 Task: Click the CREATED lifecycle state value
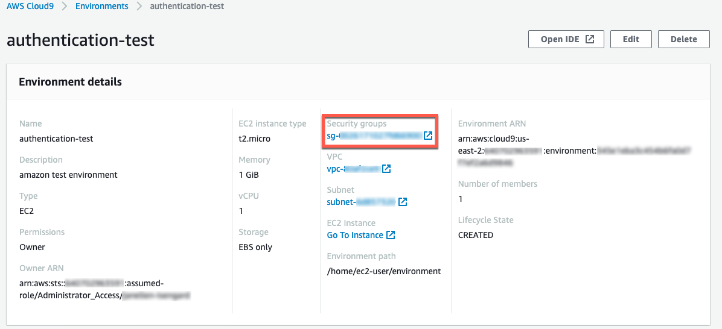476,235
